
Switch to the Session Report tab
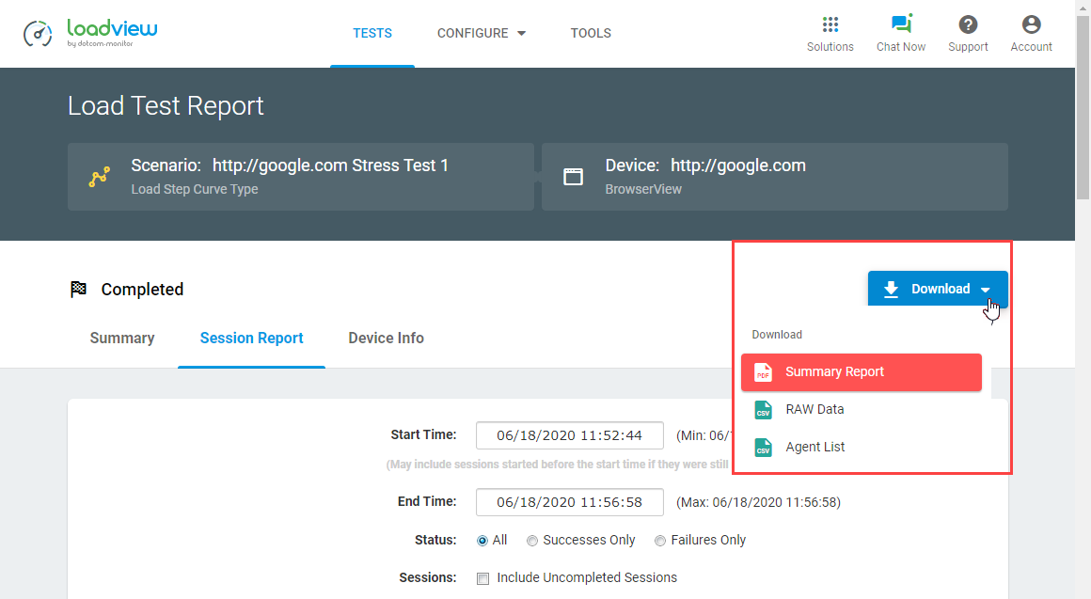pyautogui.click(x=252, y=339)
